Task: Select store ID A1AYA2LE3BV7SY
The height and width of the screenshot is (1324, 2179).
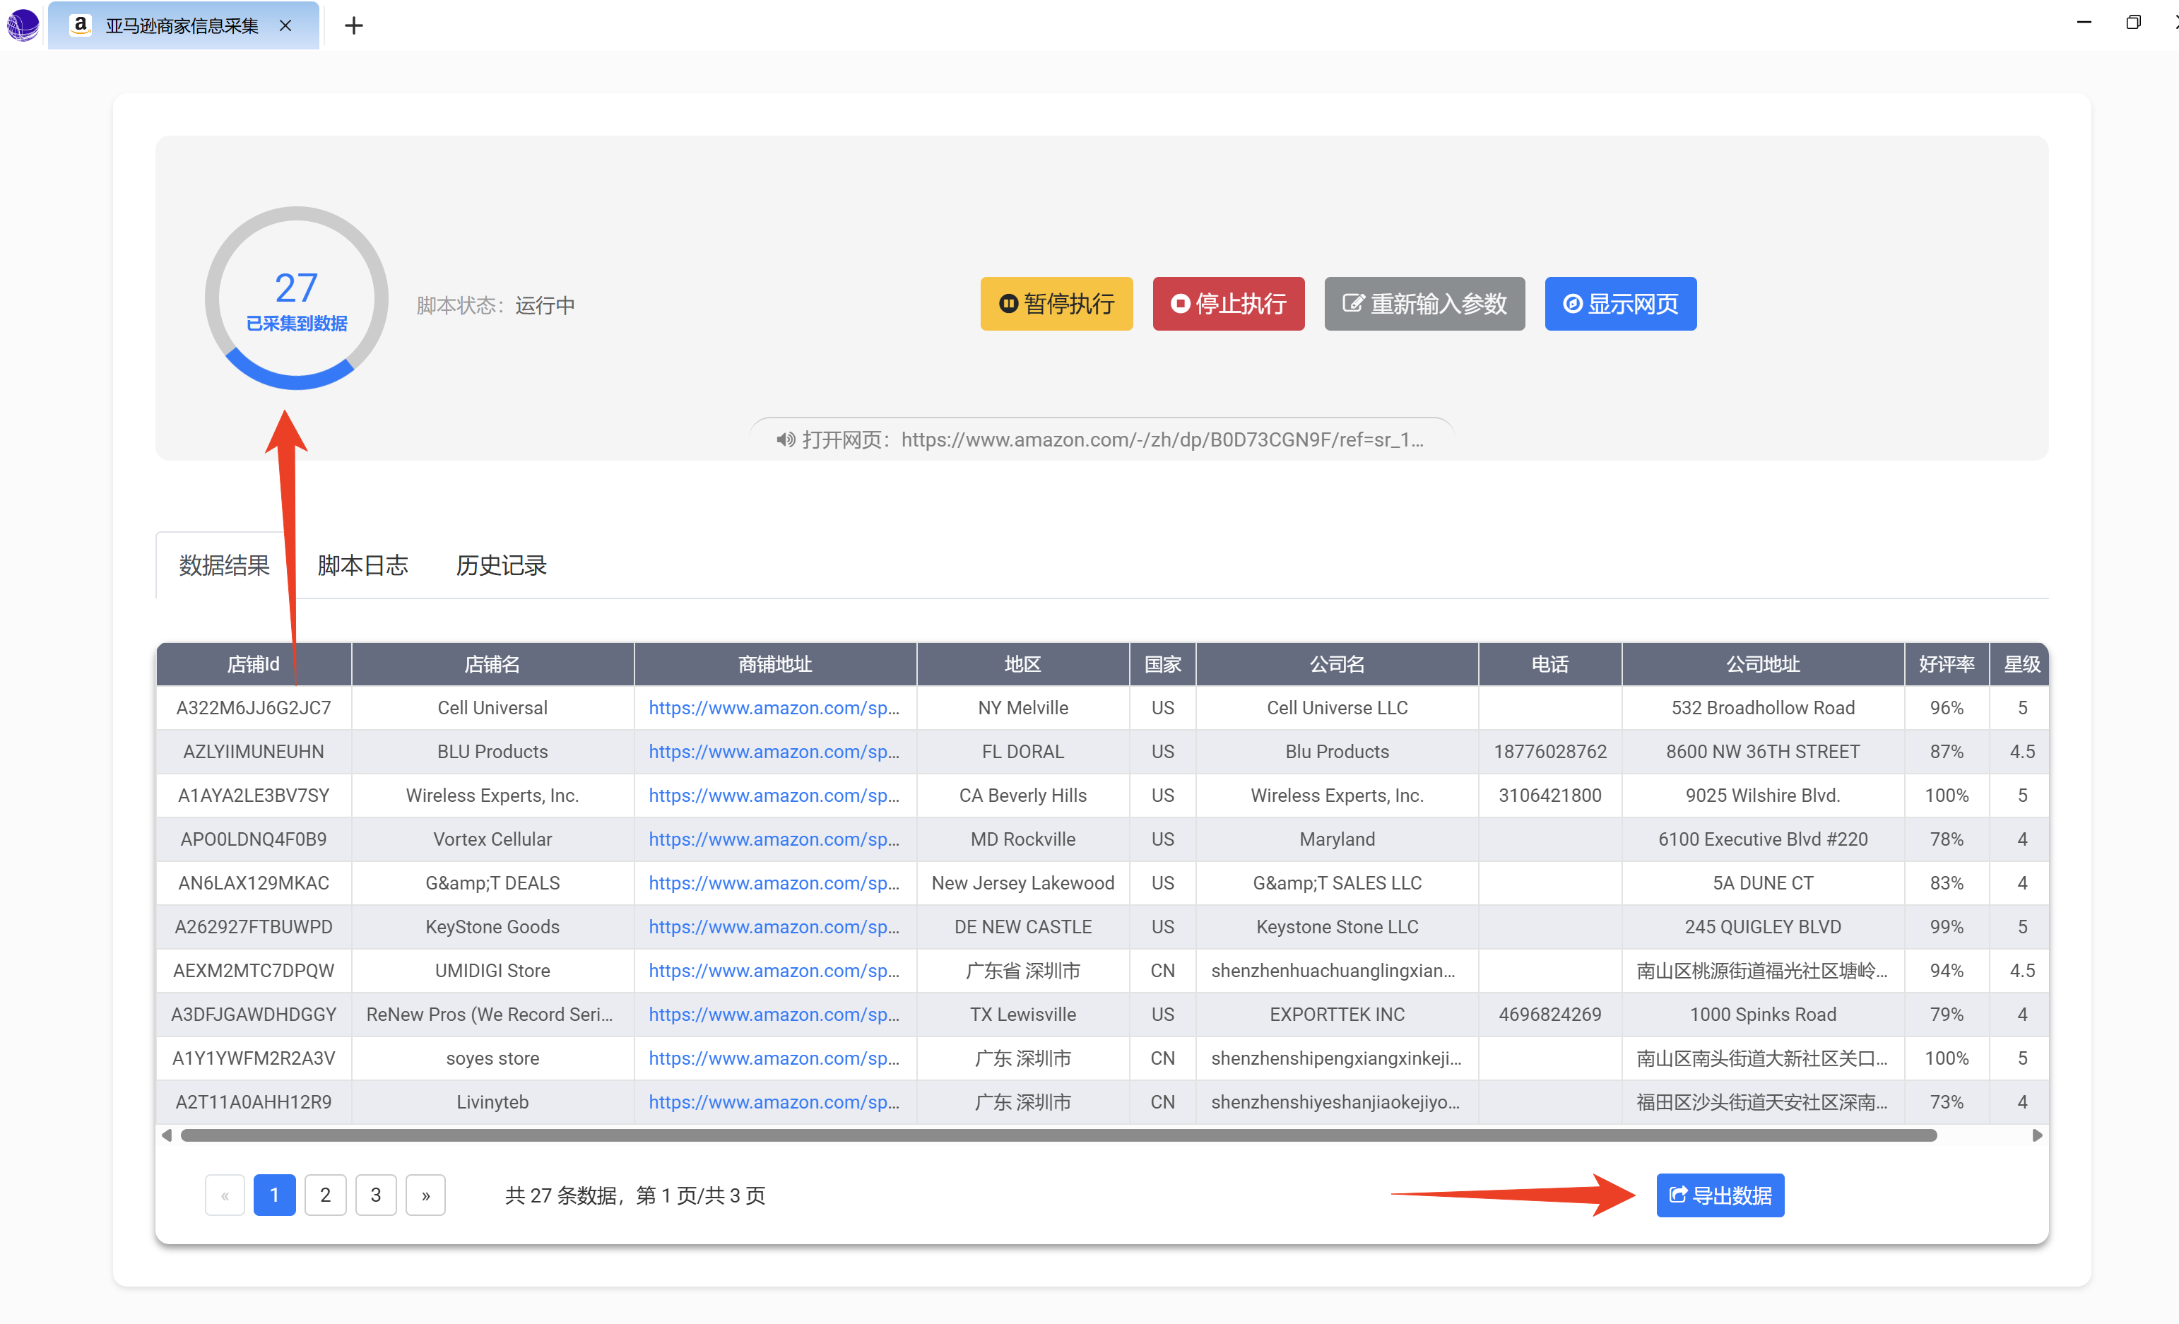Action: click(254, 795)
